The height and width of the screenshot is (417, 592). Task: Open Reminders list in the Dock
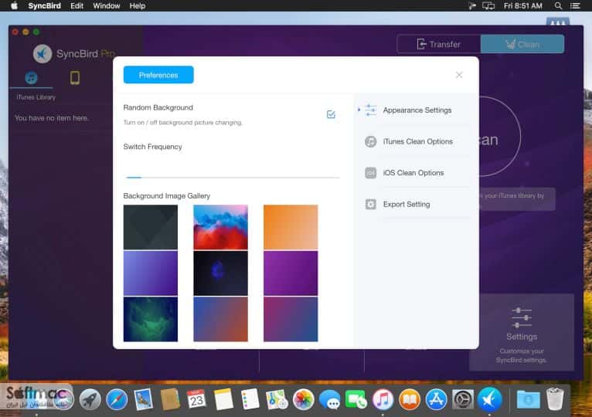(250, 399)
